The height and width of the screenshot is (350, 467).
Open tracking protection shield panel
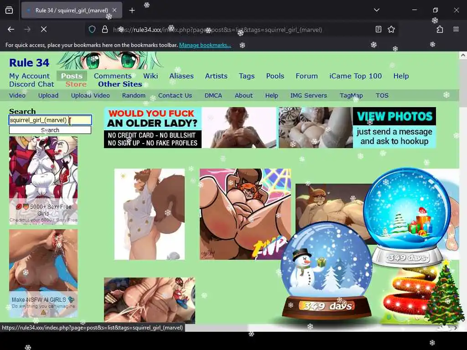(x=92, y=30)
